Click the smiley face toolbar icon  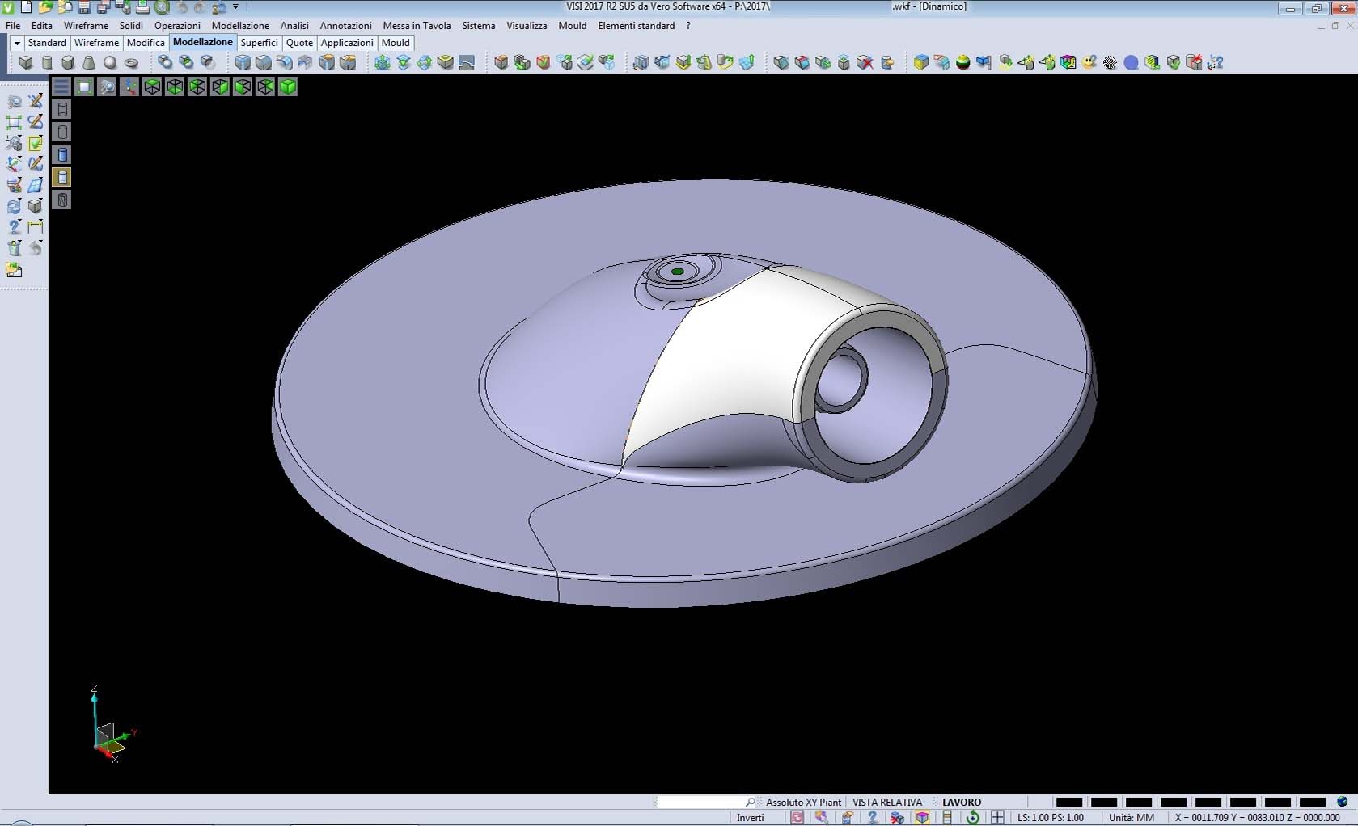(1089, 62)
